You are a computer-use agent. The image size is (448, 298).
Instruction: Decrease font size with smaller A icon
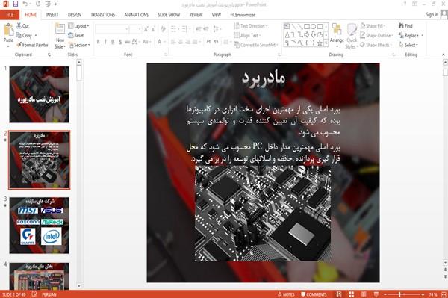(153, 29)
